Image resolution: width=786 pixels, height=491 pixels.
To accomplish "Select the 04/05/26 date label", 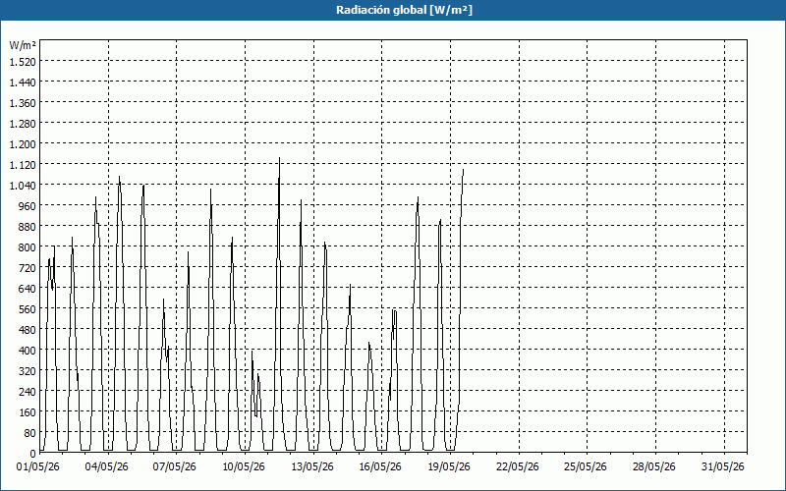I will coord(106,466).
